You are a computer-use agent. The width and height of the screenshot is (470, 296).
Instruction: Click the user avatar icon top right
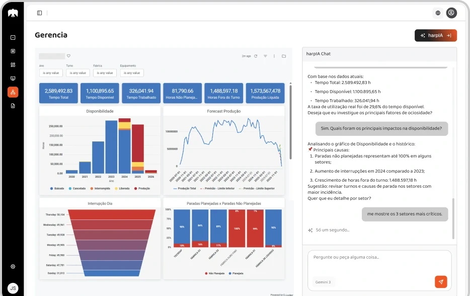(x=451, y=13)
